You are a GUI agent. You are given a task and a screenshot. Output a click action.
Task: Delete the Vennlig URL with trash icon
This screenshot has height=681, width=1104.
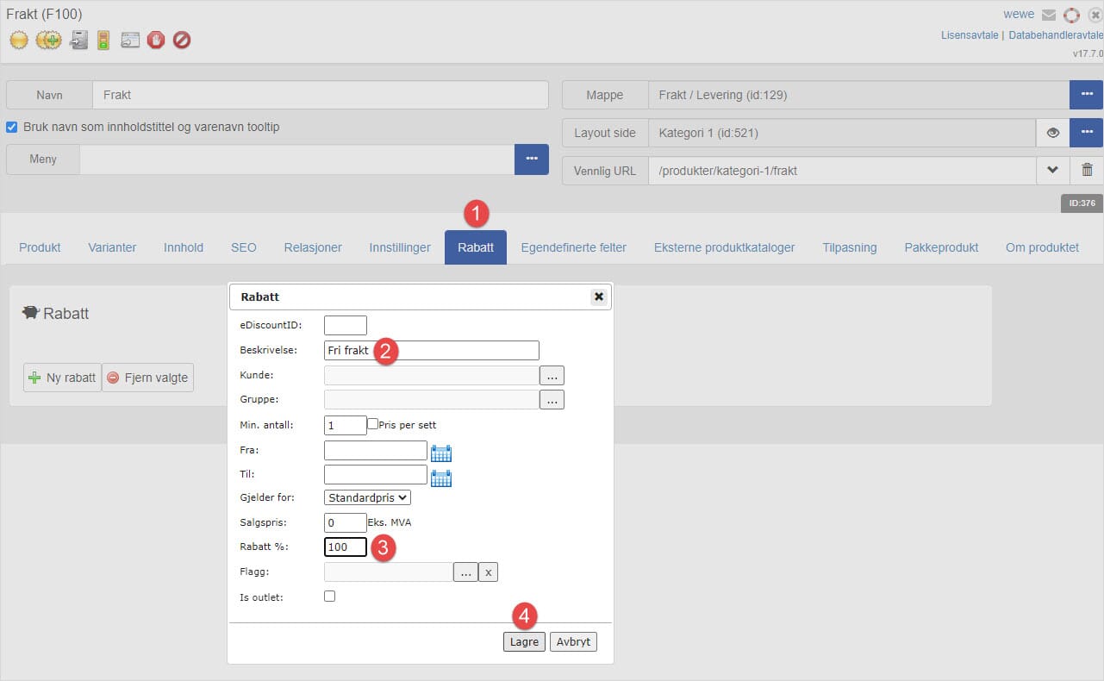1087,171
